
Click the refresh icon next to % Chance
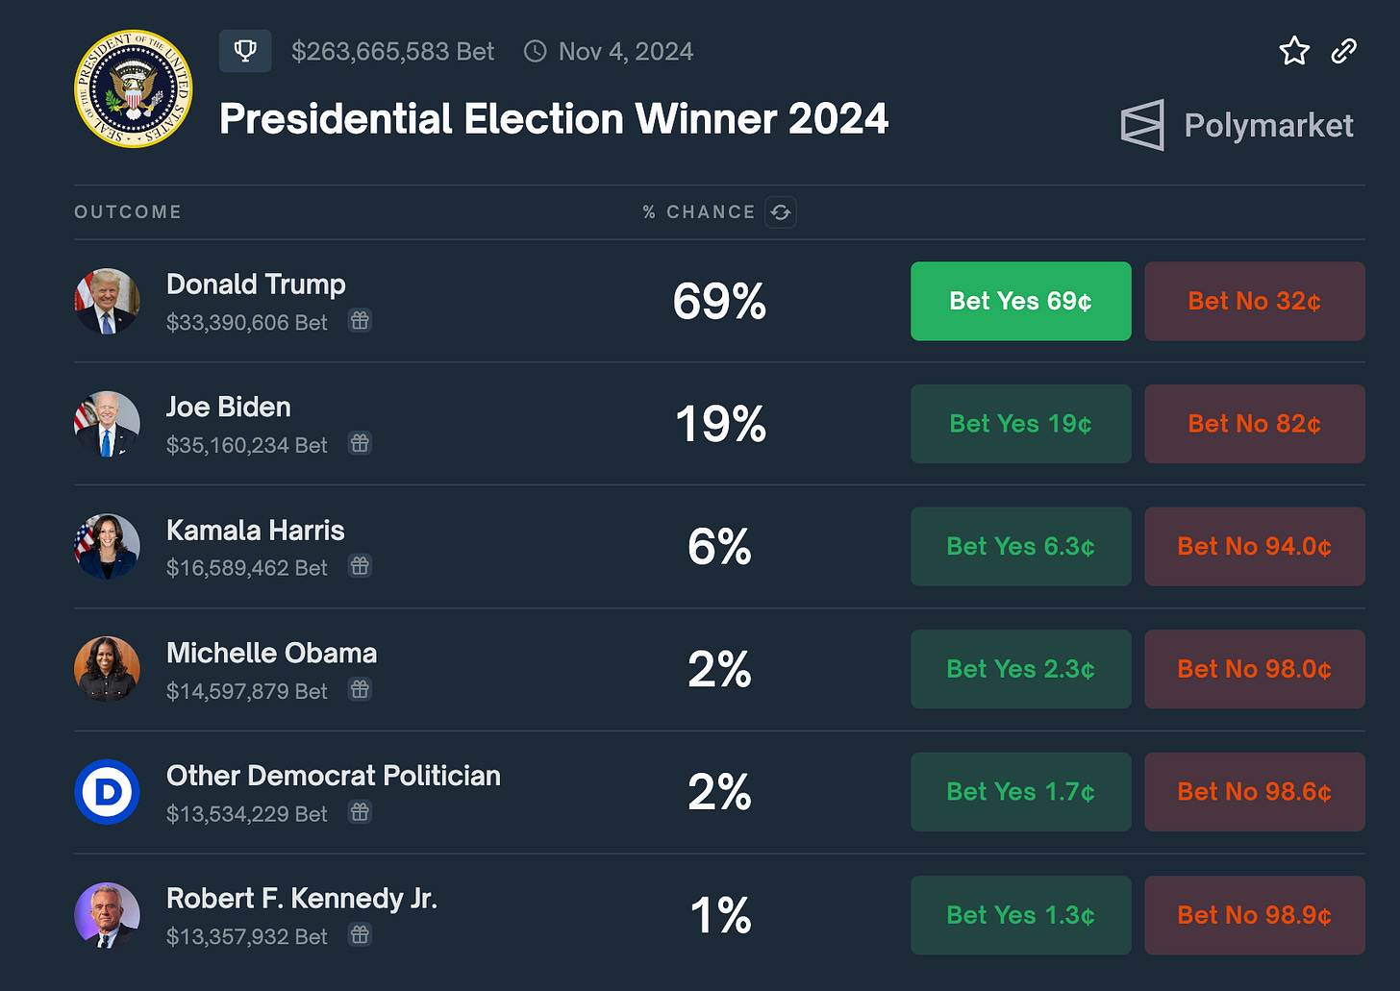point(781,212)
